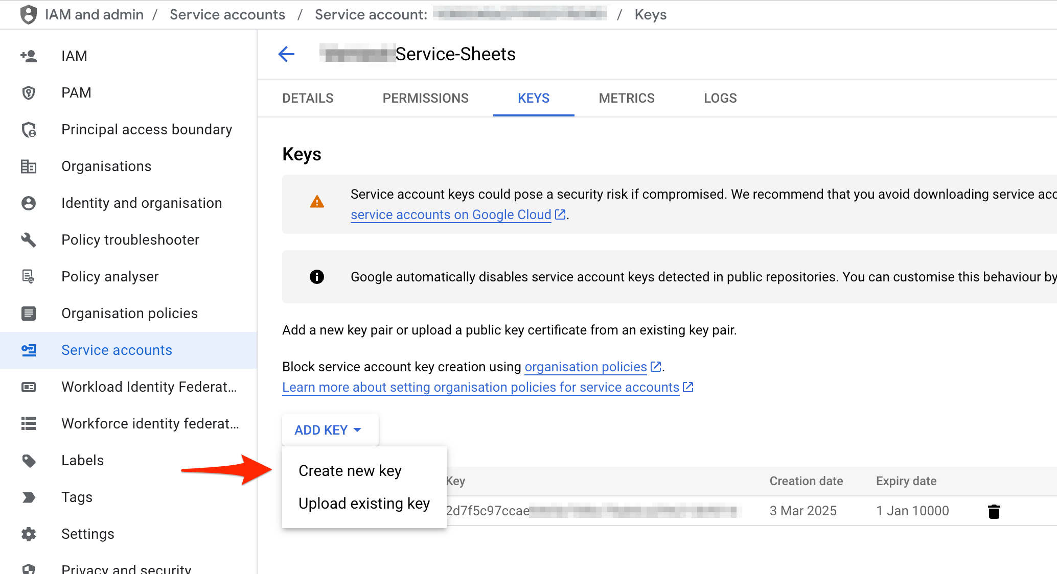Click the '1 Jan 10000' expiry date cell

(912, 511)
